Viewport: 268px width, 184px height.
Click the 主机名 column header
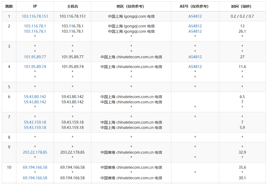[72, 6]
